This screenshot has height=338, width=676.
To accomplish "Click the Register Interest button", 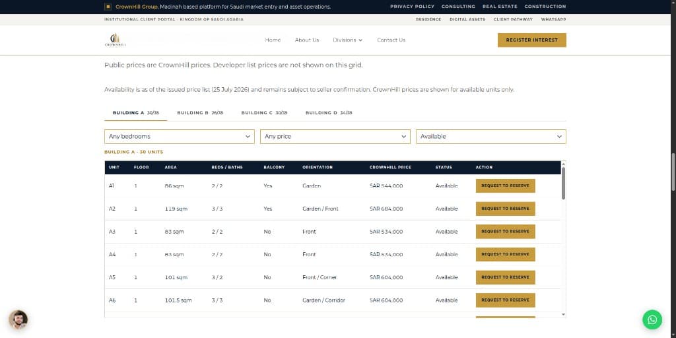I will pyautogui.click(x=531, y=40).
